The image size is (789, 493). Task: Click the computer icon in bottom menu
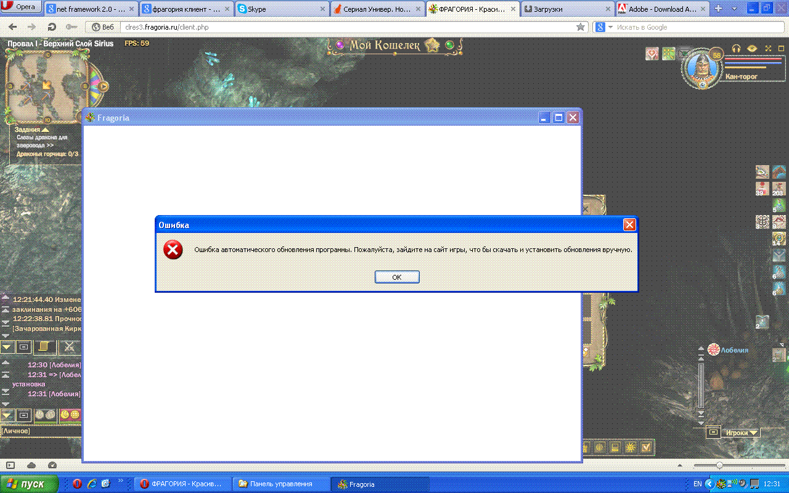coord(615,448)
